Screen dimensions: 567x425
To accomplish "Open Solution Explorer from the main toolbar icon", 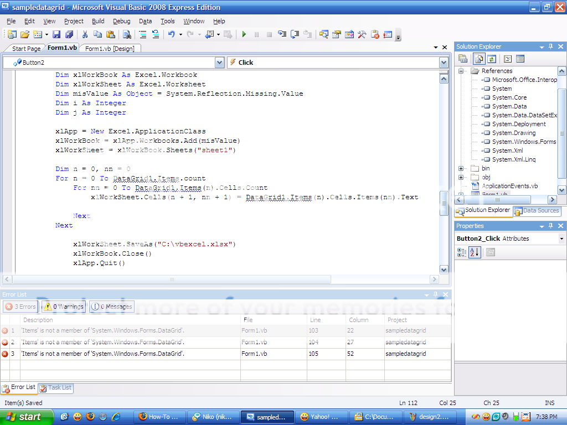I will tap(323, 34).
